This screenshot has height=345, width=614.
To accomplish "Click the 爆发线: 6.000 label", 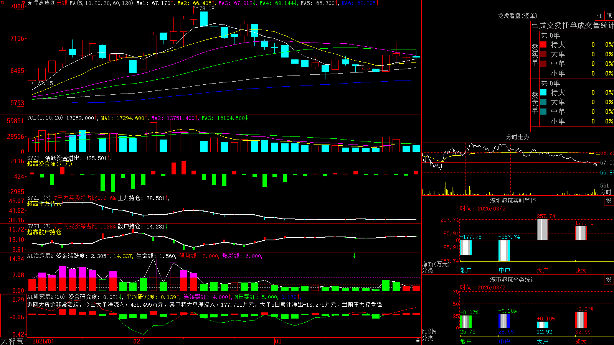I will tap(242, 256).
